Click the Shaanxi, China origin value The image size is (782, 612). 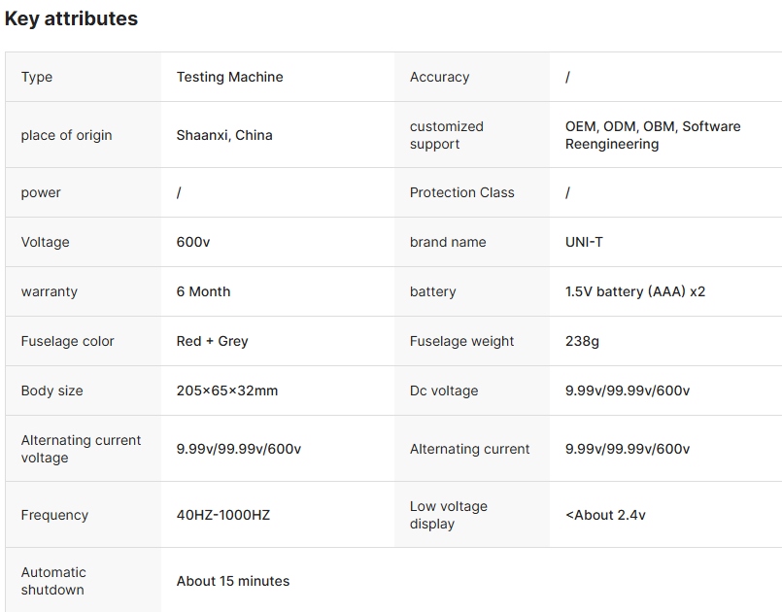224,135
